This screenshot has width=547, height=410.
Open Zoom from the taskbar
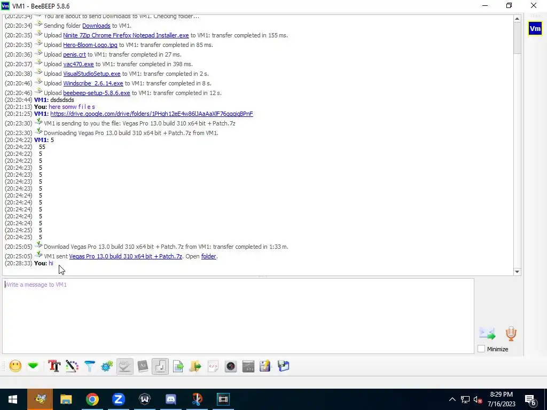click(119, 399)
